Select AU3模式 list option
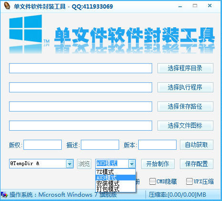 115,178
